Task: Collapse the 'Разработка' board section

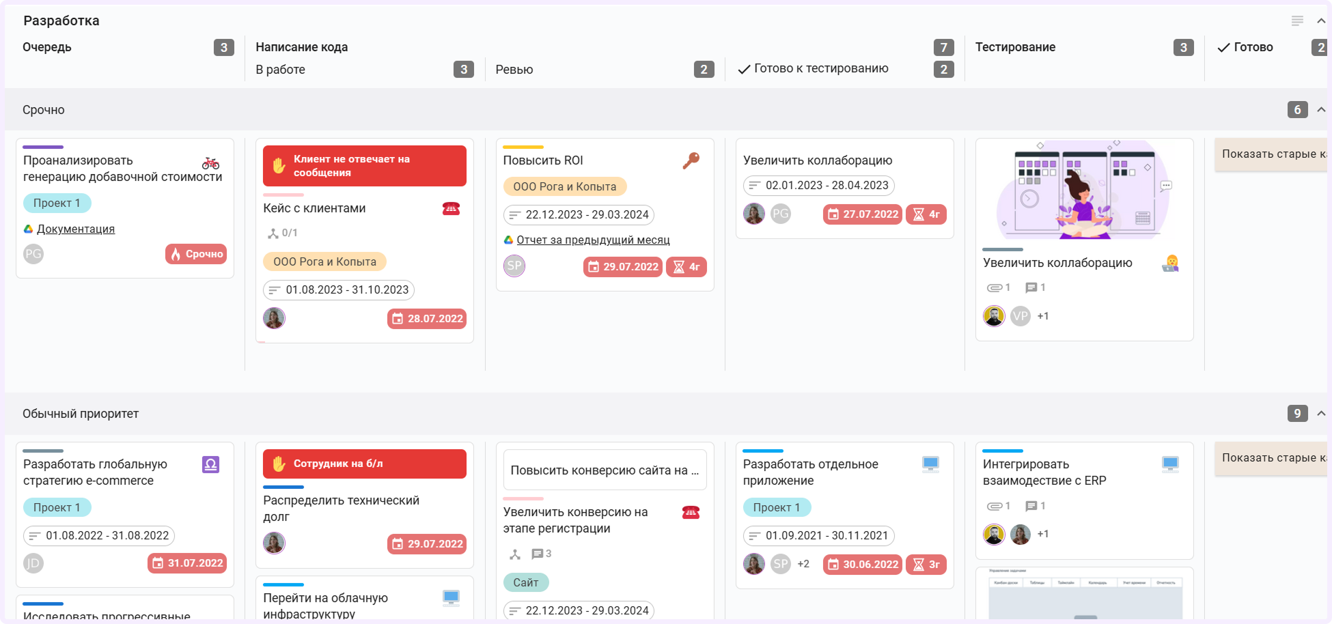Action: [x=1321, y=20]
